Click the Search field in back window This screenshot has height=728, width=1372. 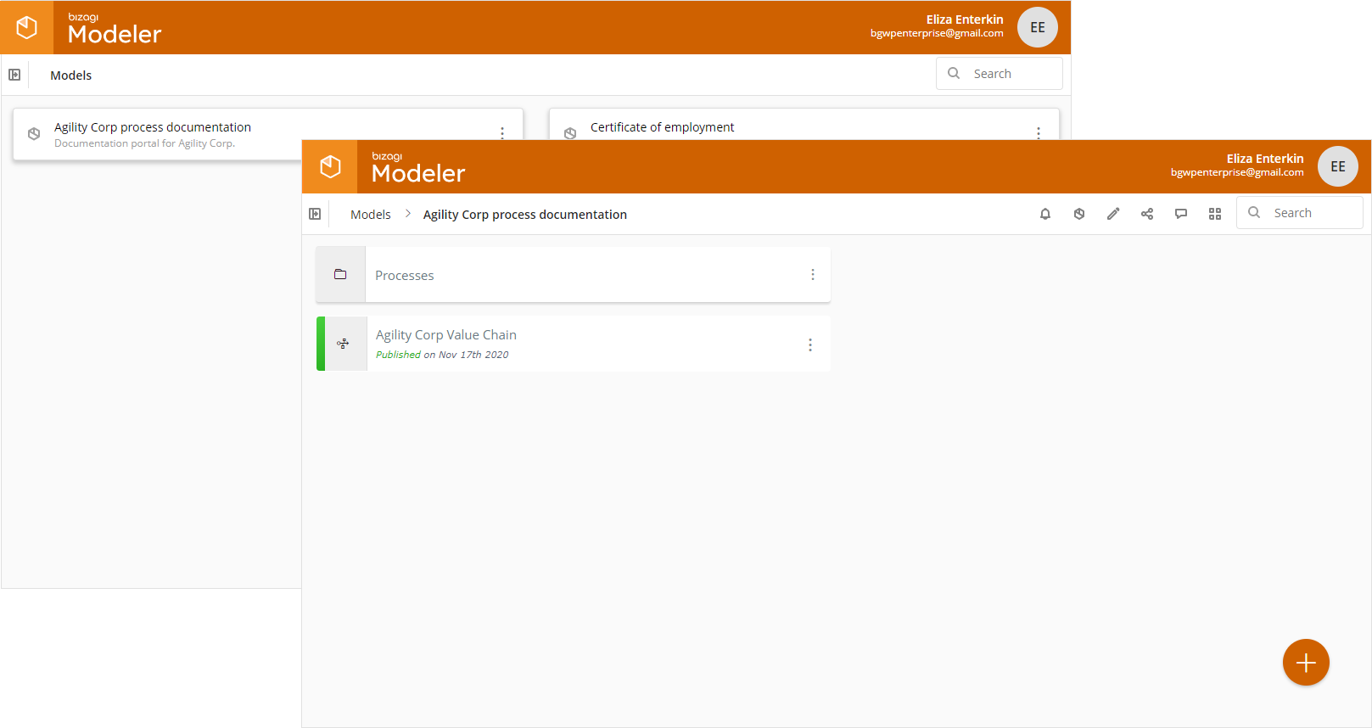coord(1000,74)
